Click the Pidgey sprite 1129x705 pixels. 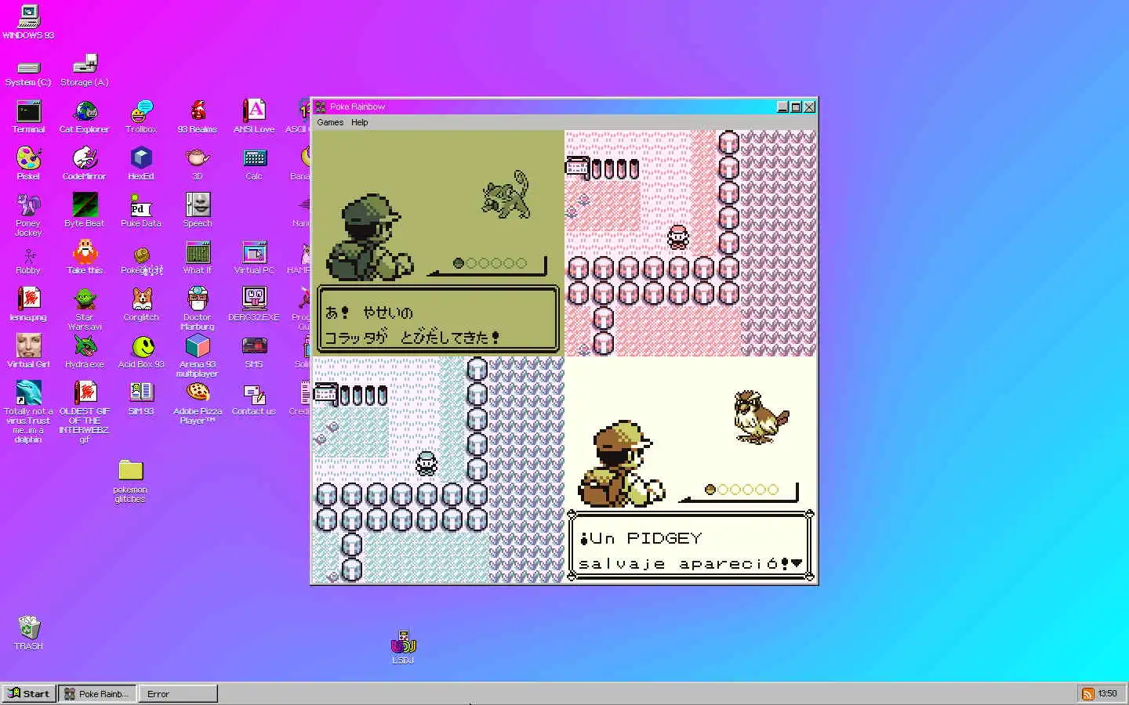761,418
